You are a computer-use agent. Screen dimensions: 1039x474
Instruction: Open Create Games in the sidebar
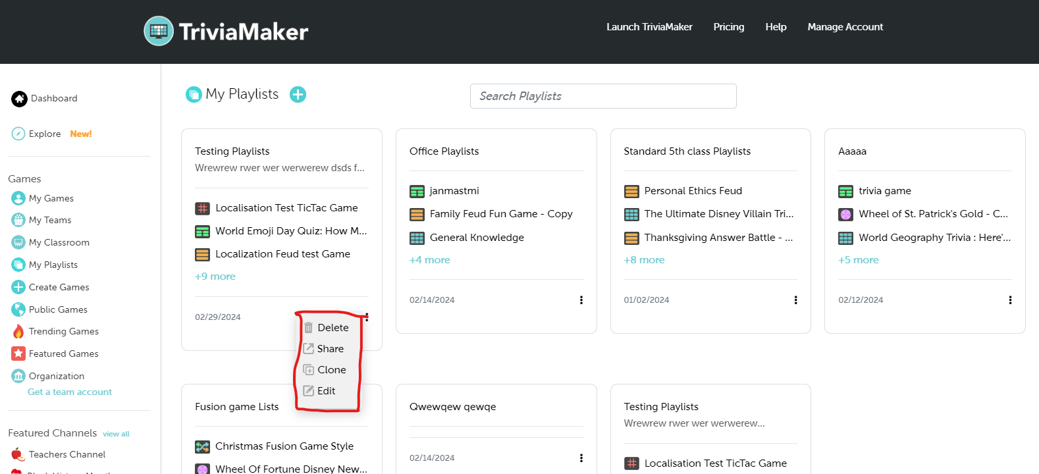pyautogui.click(x=59, y=287)
